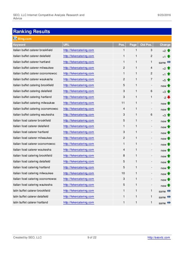Click position 10 for italian food catering milwaukee
Image resolution: width=179 pixels, height=253 pixels.
click(x=123, y=173)
